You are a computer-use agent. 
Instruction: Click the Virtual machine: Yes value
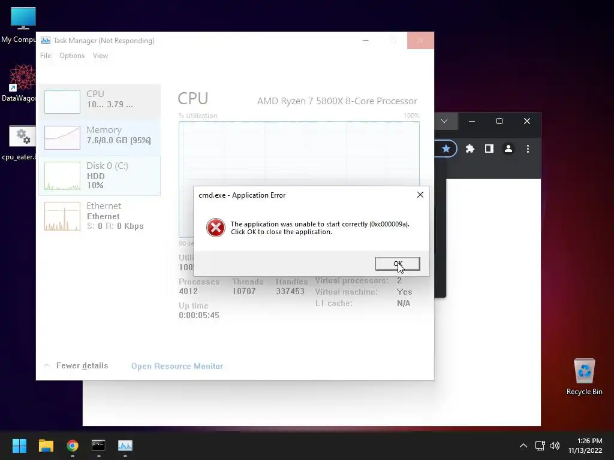click(404, 292)
